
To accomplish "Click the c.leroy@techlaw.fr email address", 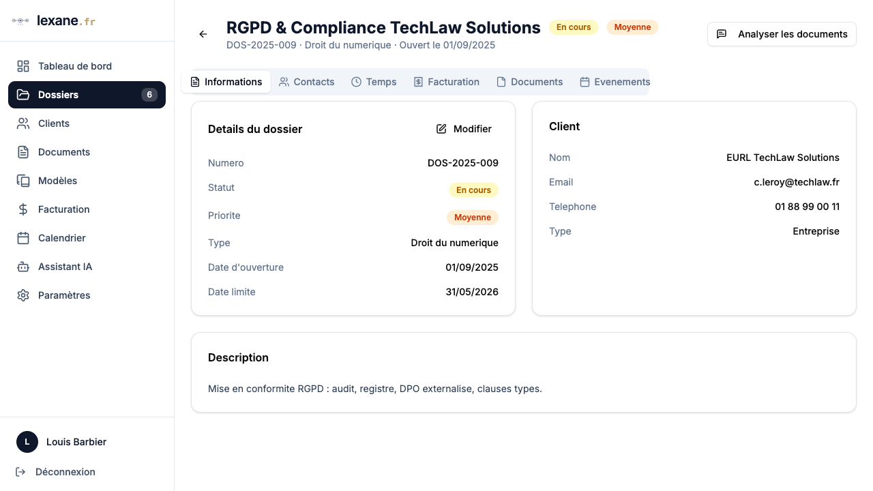I will 796,182.
